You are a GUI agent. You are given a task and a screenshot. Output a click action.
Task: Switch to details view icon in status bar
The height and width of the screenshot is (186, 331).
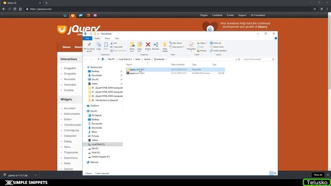[x=271, y=173]
